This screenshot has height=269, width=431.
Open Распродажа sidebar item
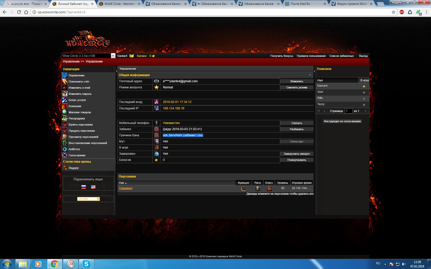[x=77, y=118]
